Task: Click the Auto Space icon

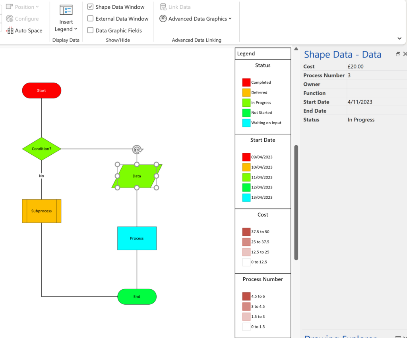Action: click(x=10, y=31)
